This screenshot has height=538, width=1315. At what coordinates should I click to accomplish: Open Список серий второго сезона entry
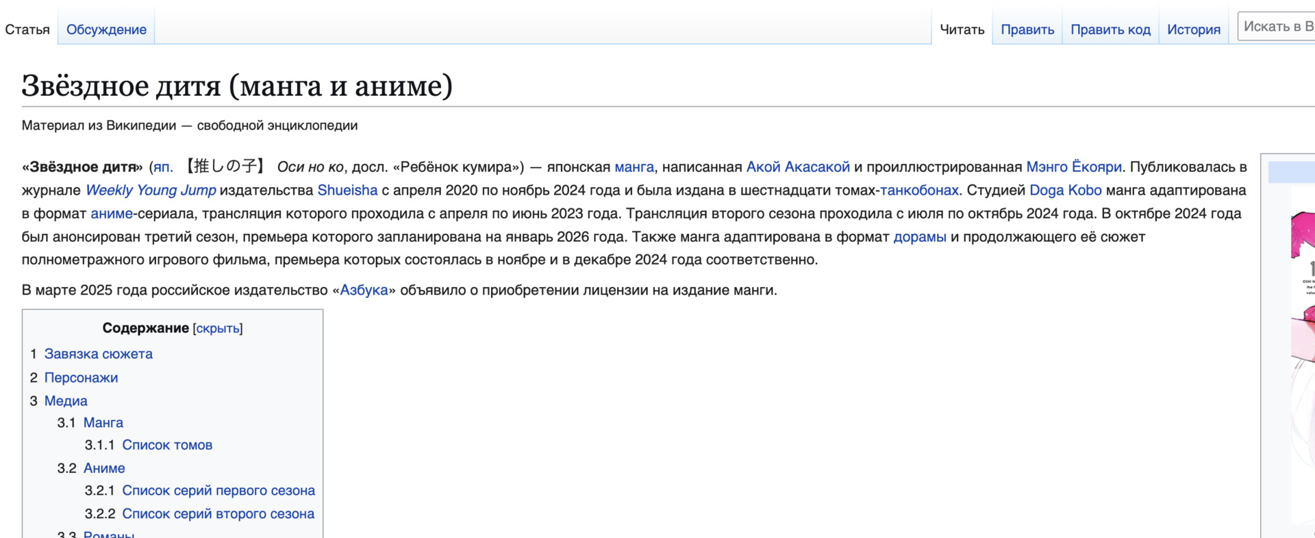click(218, 514)
